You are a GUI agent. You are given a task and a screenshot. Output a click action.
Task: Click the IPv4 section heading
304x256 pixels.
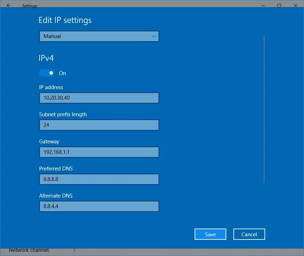click(46, 58)
